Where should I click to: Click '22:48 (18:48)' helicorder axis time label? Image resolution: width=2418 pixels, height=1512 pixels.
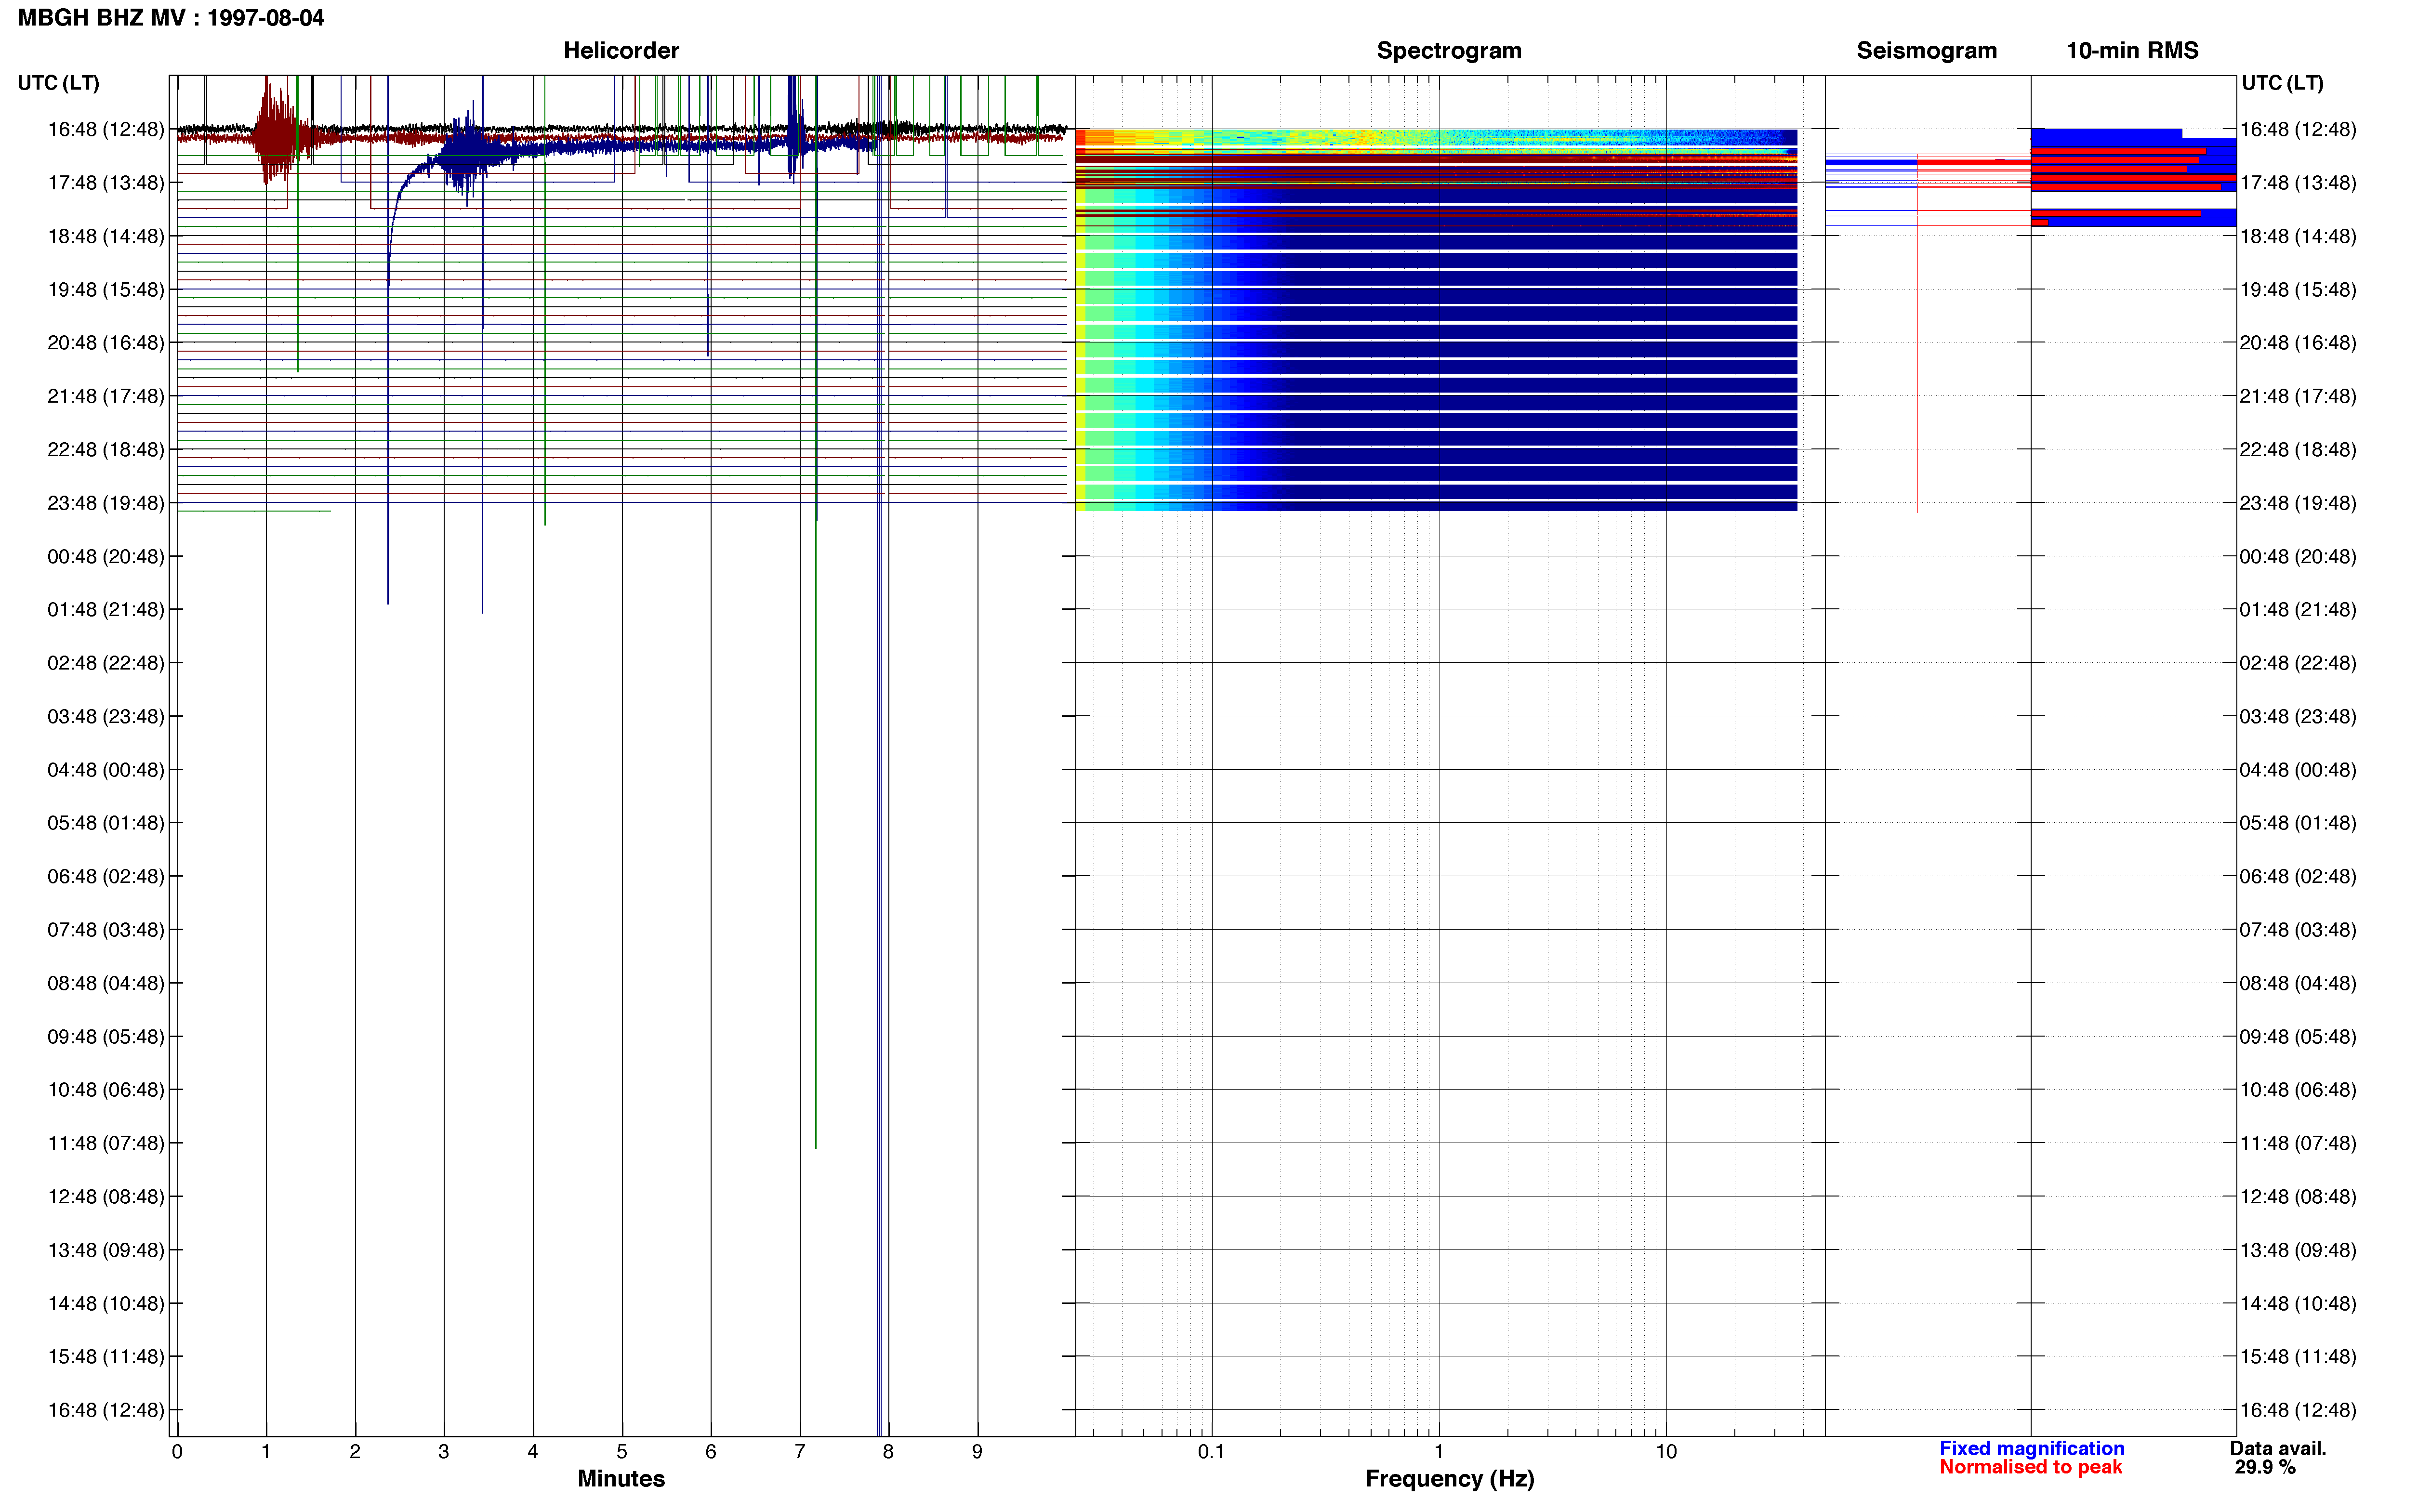click(x=106, y=450)
